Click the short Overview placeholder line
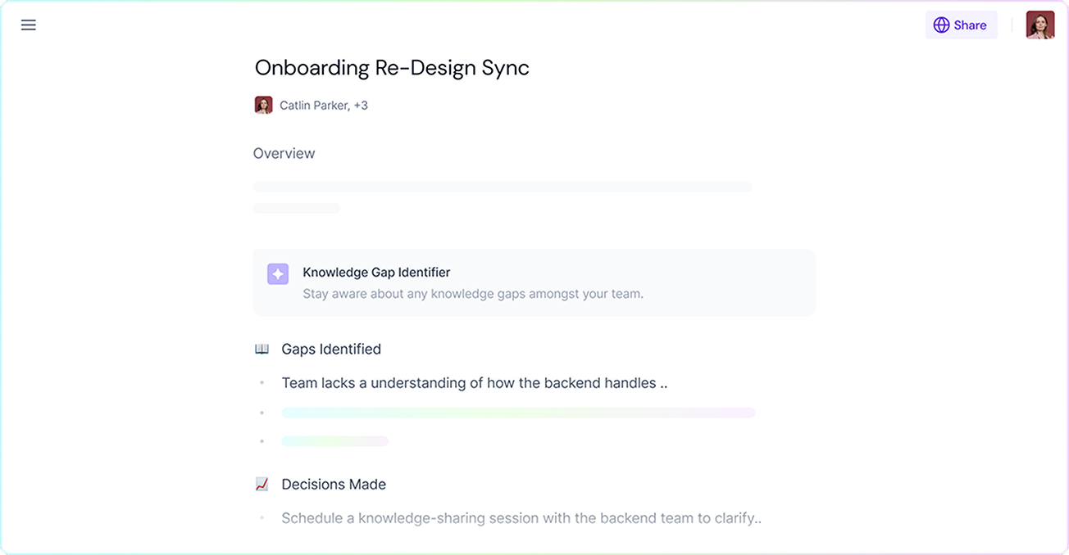1069x555 pixels. click(x=296, y=208)
